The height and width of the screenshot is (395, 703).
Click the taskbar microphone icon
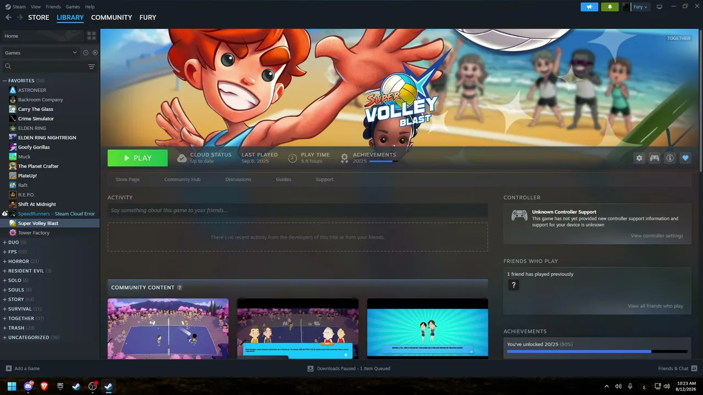tap(630, 386)
